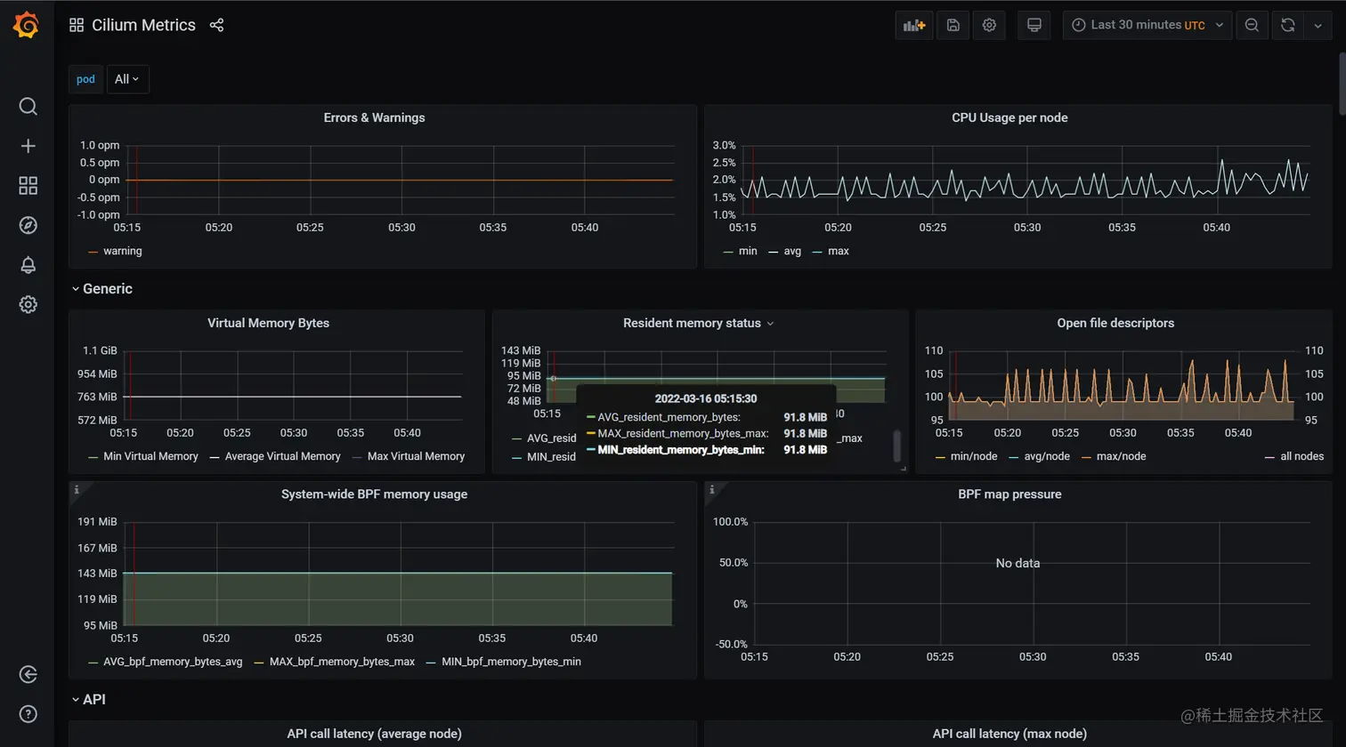
Task: Click the dashboard grid icon beside Cilium Metrics
Action: 77,25
